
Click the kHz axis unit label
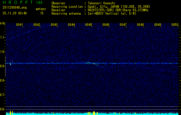[x=3, y=23]
